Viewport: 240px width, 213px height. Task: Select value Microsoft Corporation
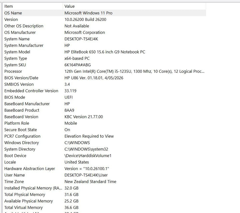85,33
